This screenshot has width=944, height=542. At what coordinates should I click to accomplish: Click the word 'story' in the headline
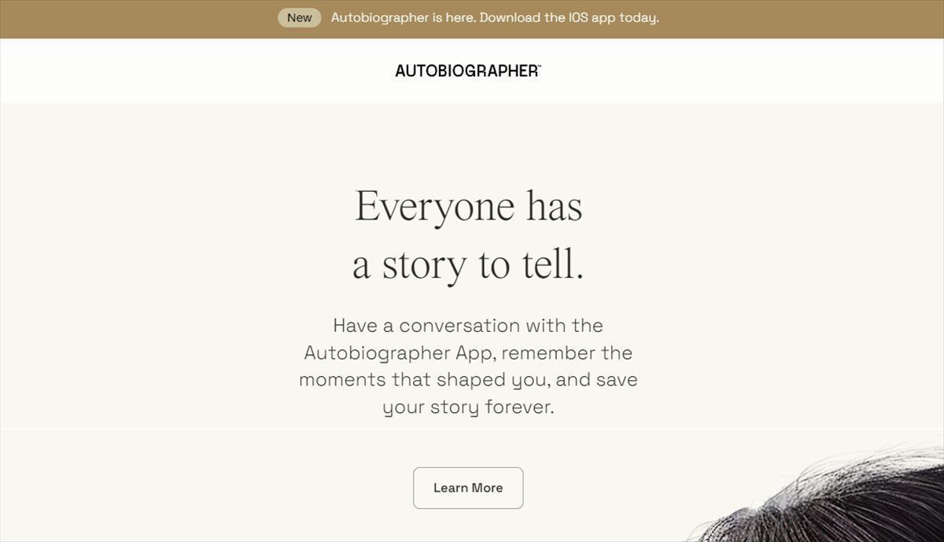tap(424, 267)
